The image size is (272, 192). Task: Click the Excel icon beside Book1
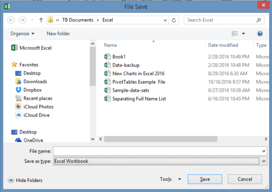(107, 56)
